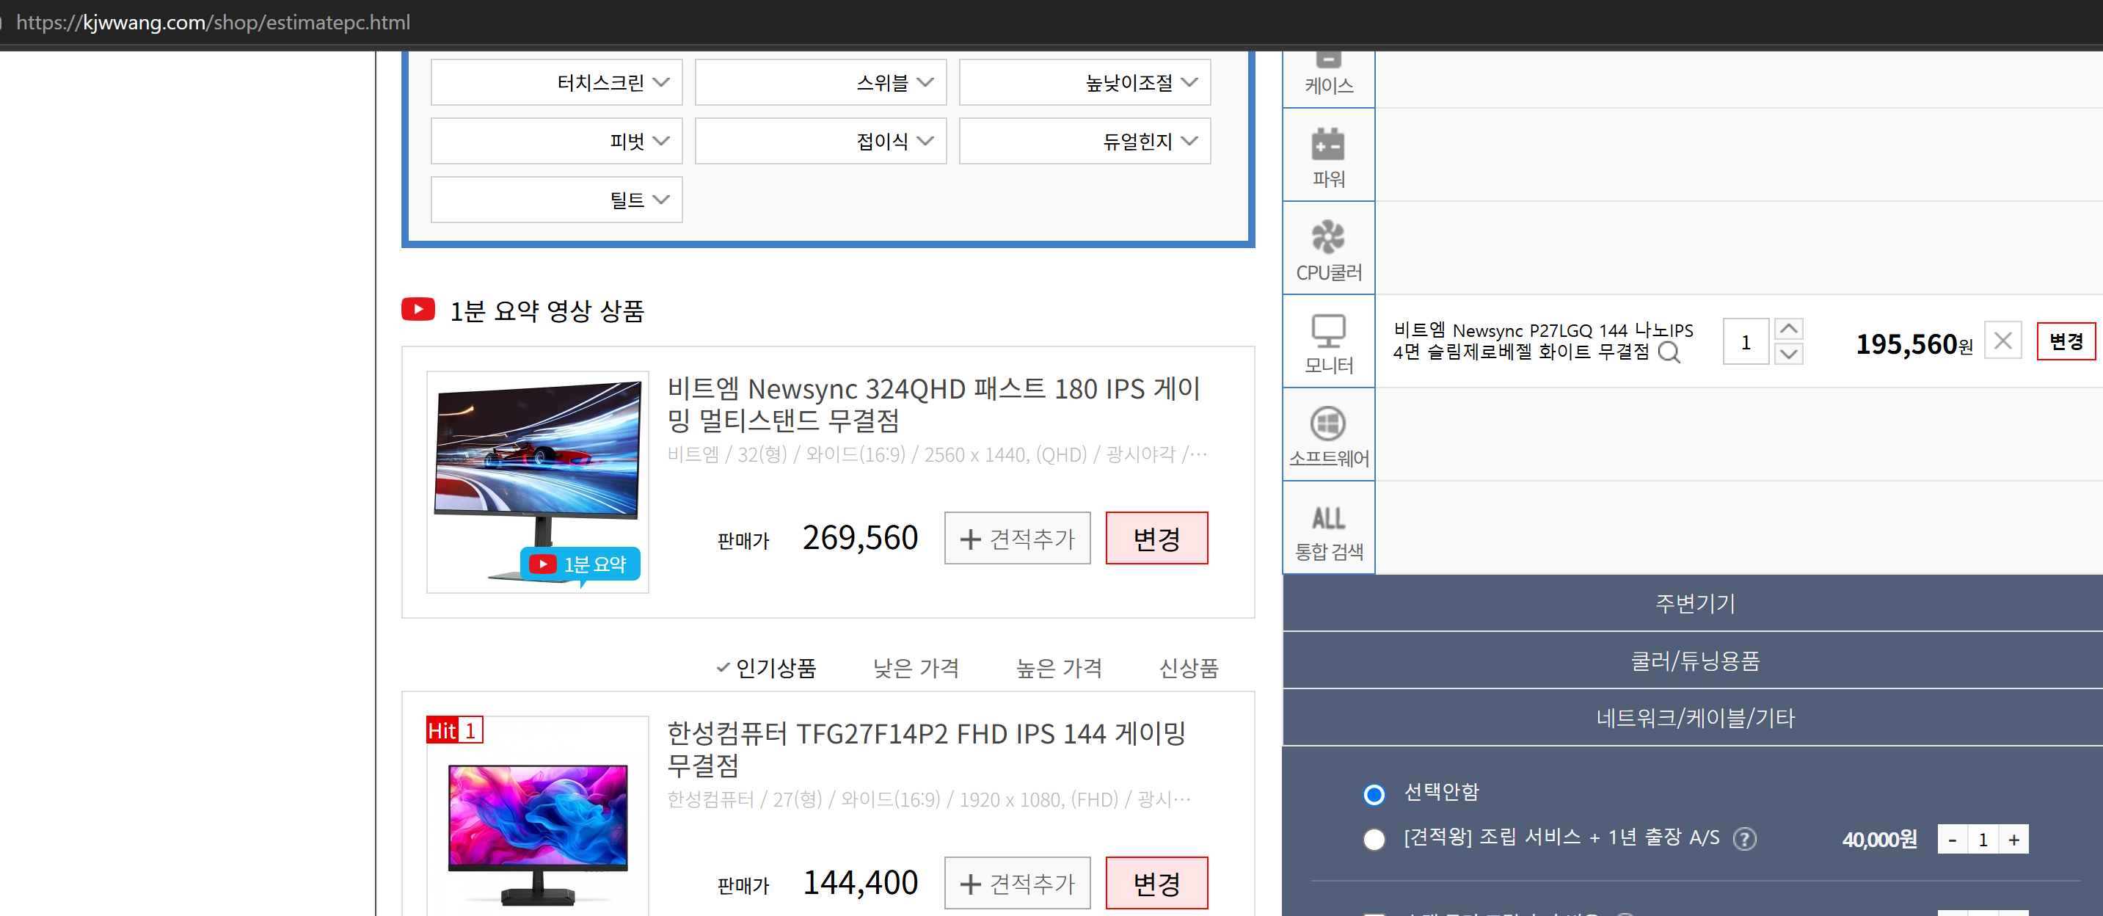The height and width of the screenshot is (916, 2103).
Task: Add the 한성컴퓨터 TFG27F14P2 with 견적추가
Action: coord(1017,882)
